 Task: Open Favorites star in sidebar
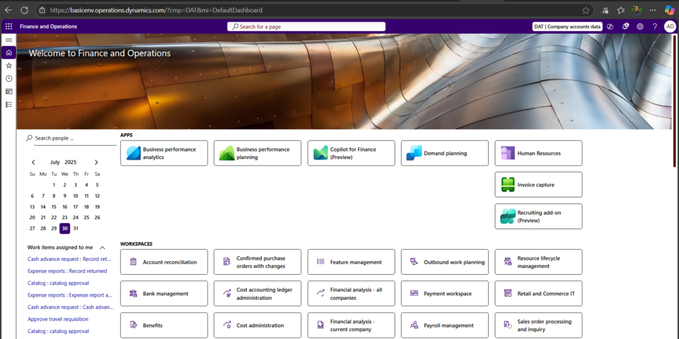[x=9, y=66]
